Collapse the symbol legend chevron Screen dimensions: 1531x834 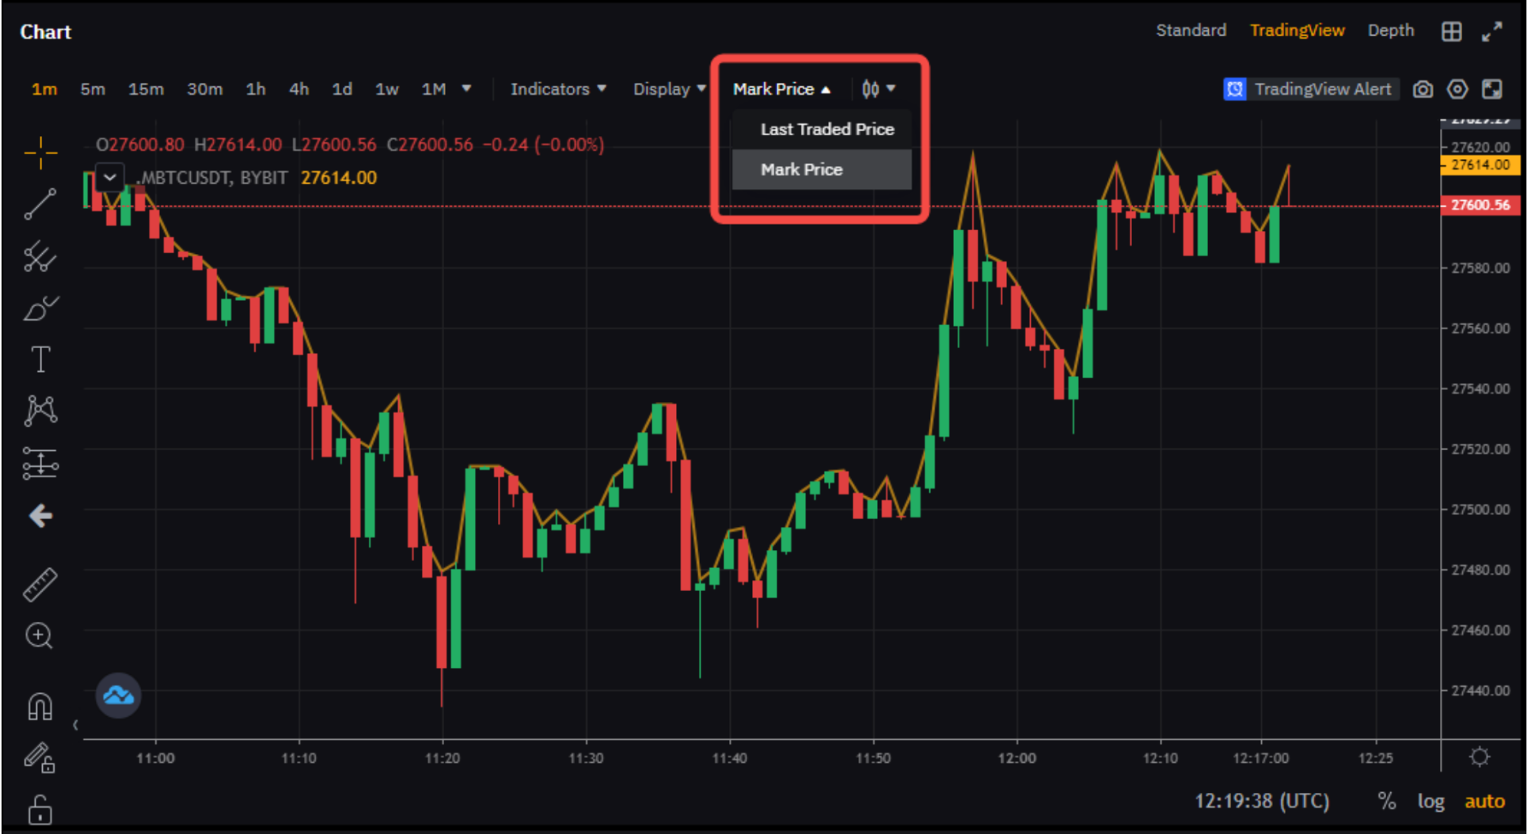[x=110, y=177]
